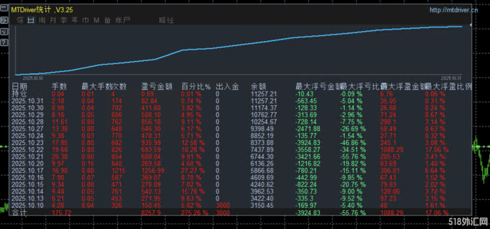Click the 出入金 column header
This screenshot has width=490, height=229.
[228, 86]
